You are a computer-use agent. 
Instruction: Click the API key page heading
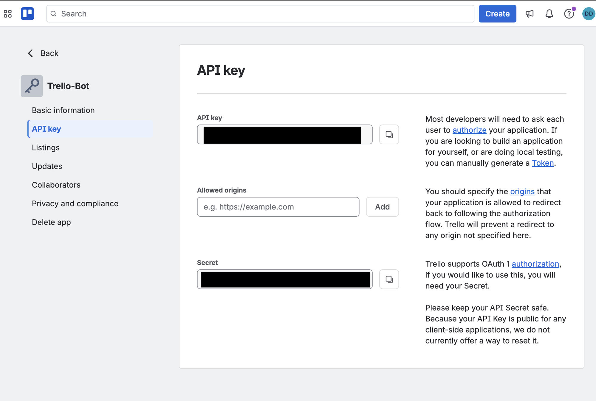point(221,70)
